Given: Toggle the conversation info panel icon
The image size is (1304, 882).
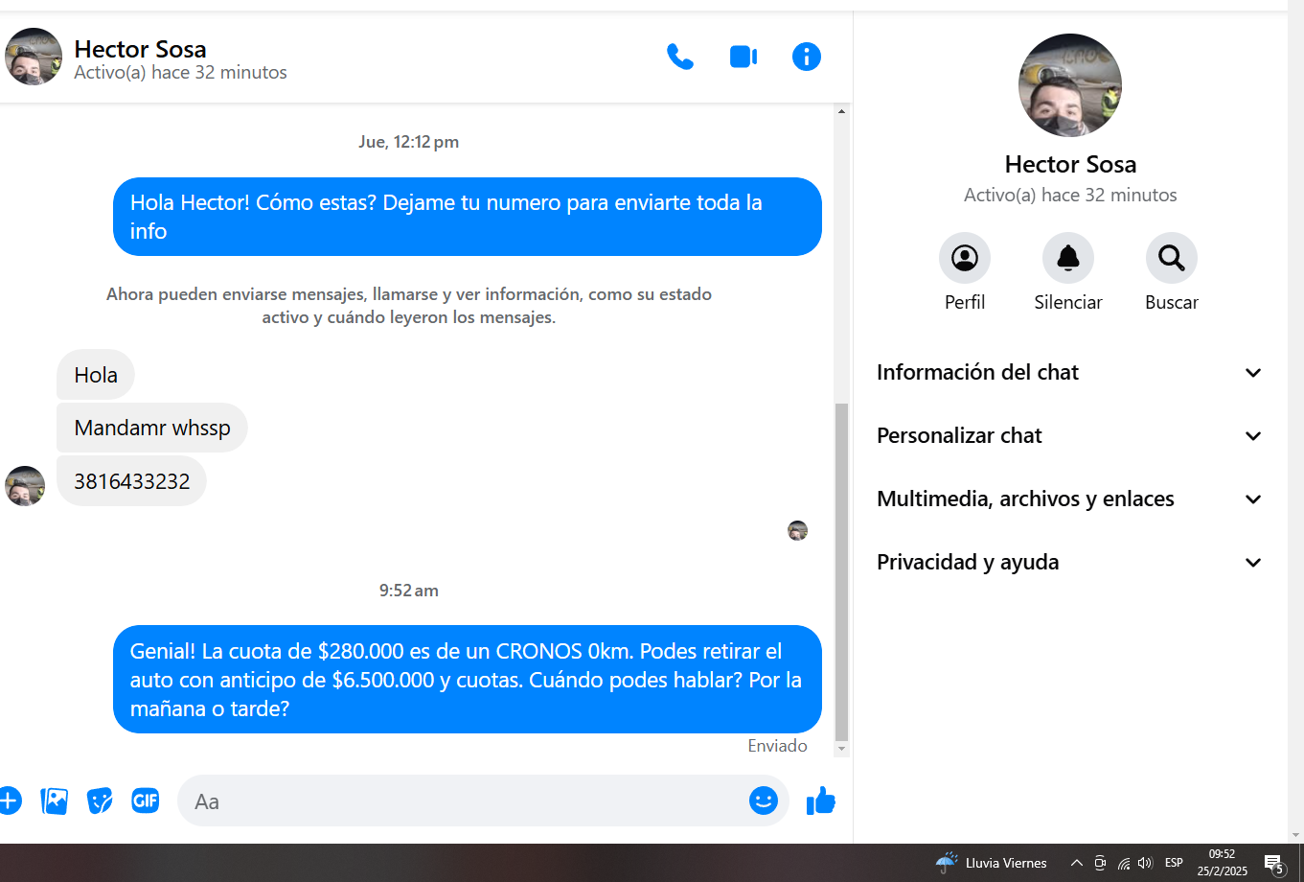Looking at the screenshot, I should coord(806,58).
